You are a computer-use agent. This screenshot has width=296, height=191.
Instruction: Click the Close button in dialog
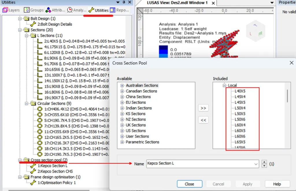click(x=189, y=184)
